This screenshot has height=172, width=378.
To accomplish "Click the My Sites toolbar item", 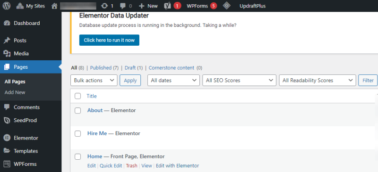I will 35,6.
